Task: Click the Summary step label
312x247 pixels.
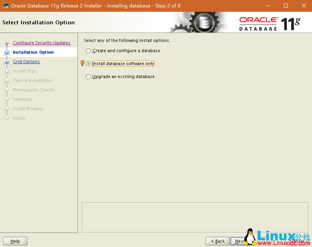Action: pyautogui.click(x=22, y=99)
